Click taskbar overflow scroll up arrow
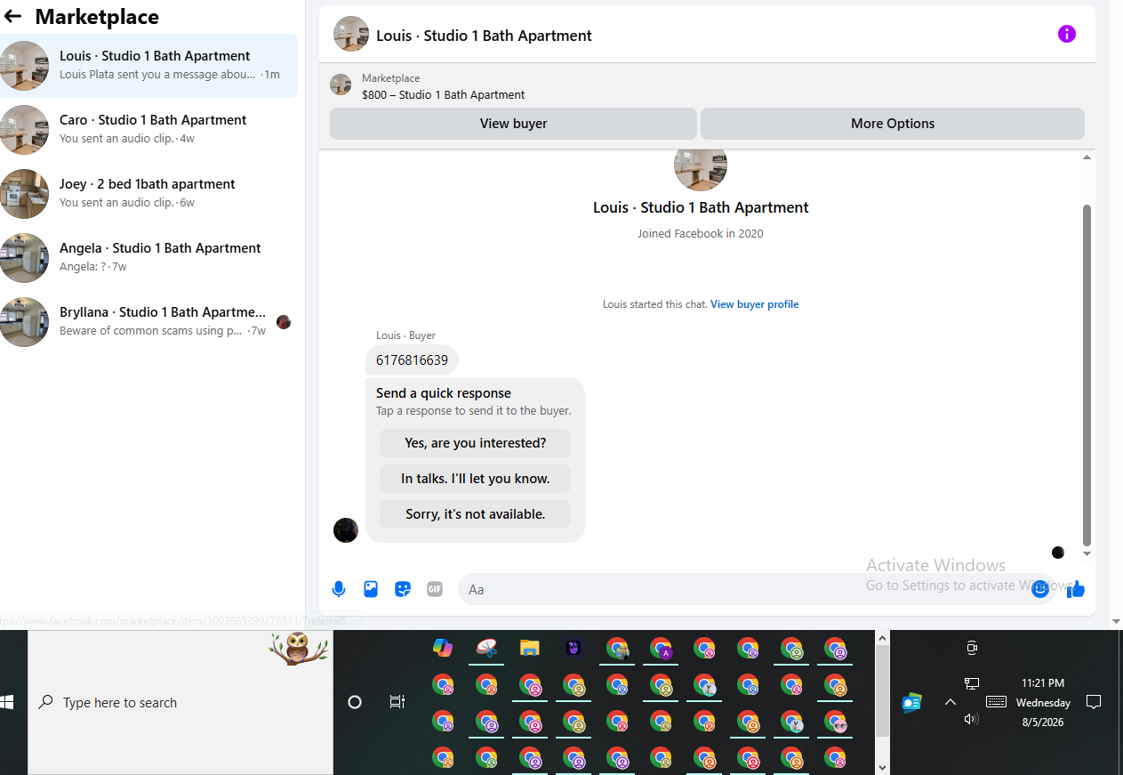This screenshot has height=775, width=1123. [x=882, y=638]
